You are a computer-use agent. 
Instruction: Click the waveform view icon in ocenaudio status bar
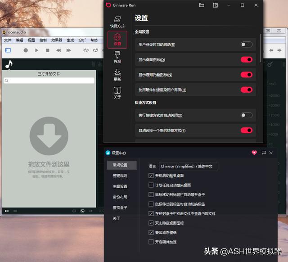pos(82,211)
